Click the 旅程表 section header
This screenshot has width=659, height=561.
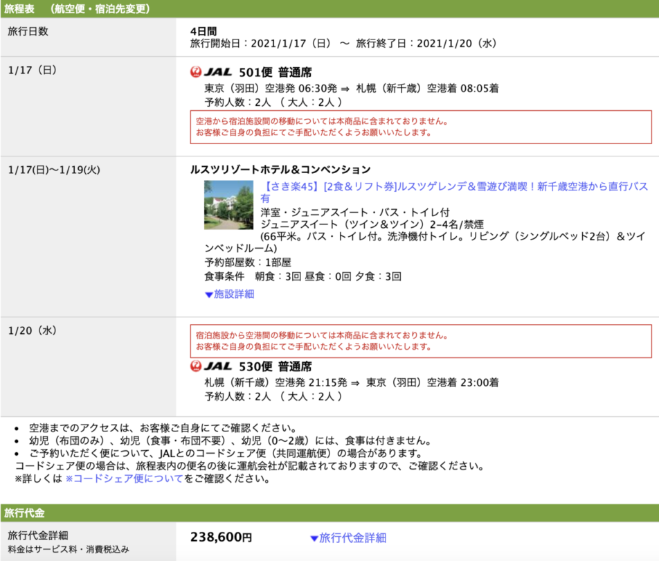[x=329, y=9]
